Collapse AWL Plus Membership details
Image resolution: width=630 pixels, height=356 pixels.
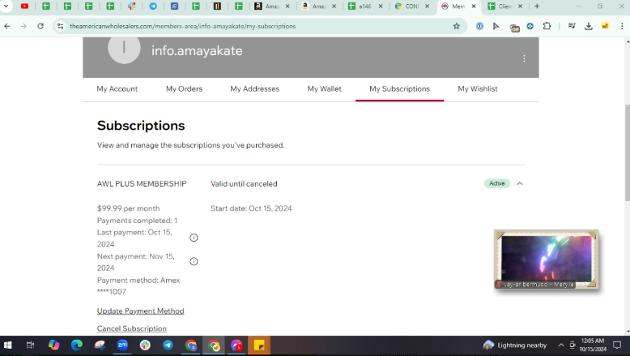[520, 184]
